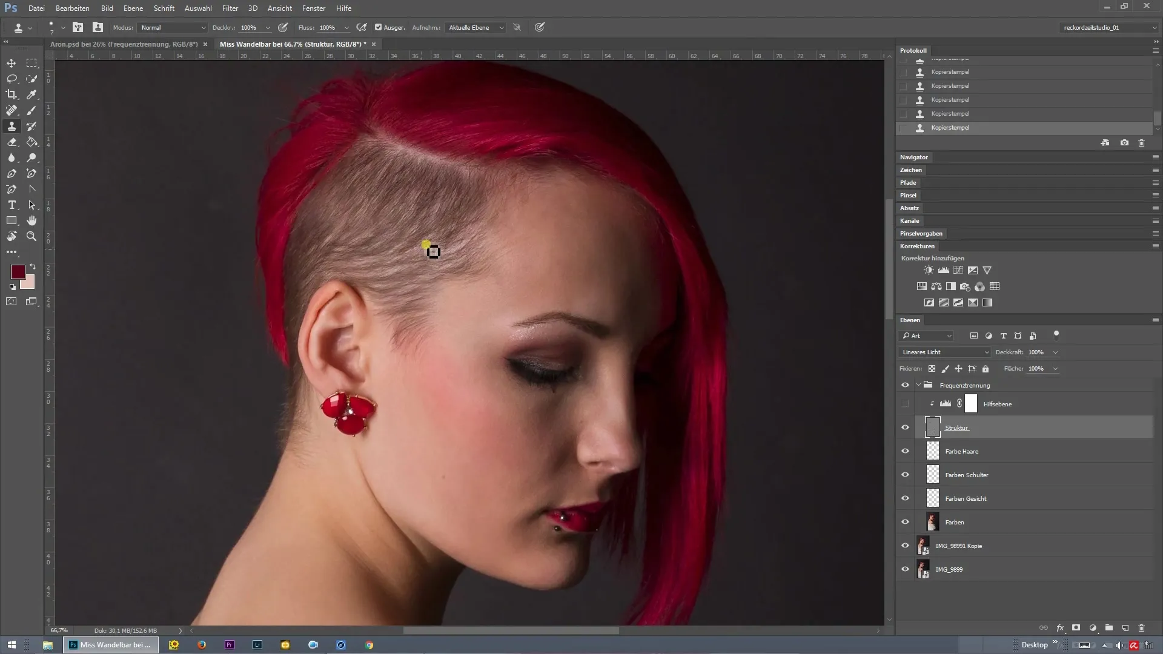Select the Hand tool
Screen dimensions: 1163x654
[31, 220]
